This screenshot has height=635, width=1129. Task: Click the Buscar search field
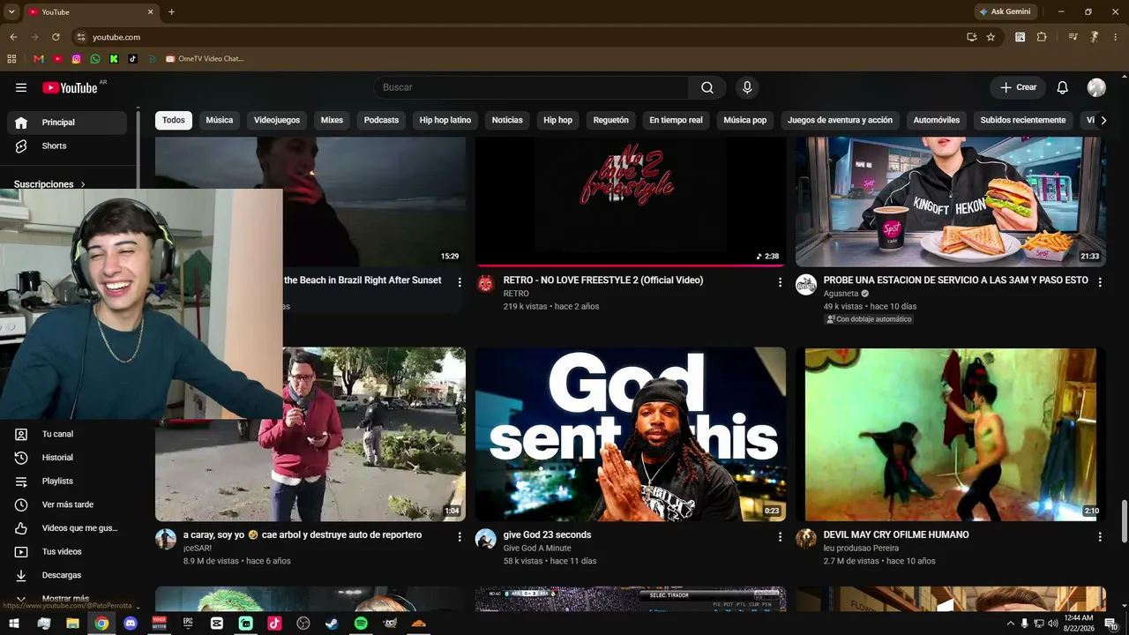531,87
